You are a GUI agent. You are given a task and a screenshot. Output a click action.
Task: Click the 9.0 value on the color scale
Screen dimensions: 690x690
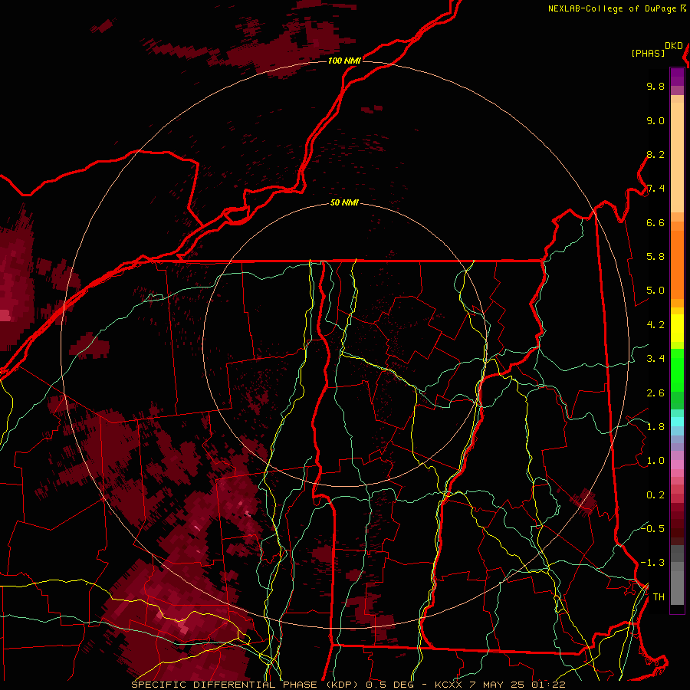click(655, 120)
